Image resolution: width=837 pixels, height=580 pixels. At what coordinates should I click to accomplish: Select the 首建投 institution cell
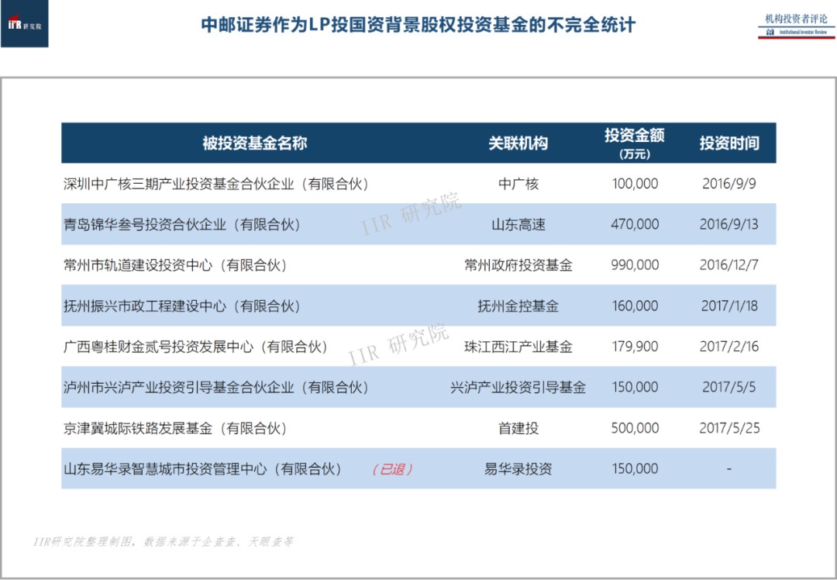pos(518,428)
